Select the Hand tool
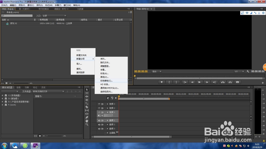 (87, 121)
